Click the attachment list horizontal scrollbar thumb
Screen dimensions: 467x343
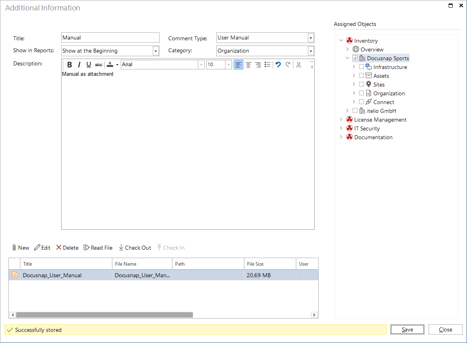coord(104,315)
